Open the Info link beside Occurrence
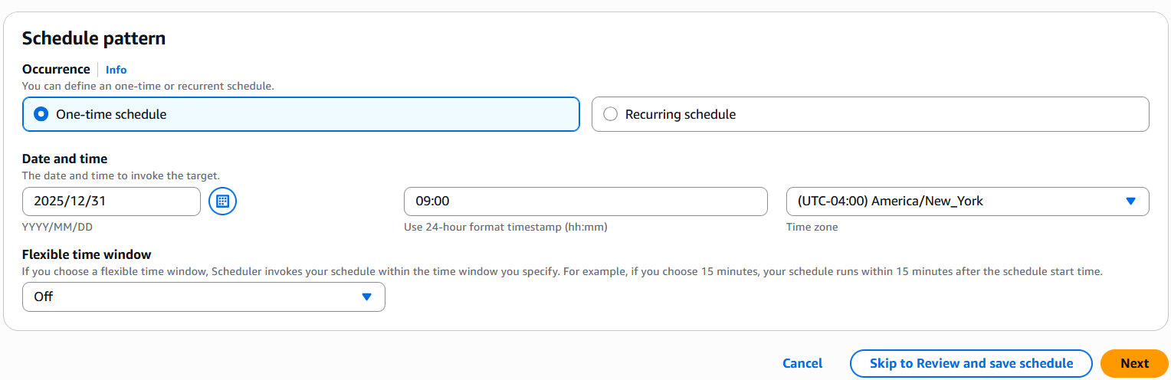Image resolution: width=1171 pixels, height=380 pixels. [x=116, y=70]
